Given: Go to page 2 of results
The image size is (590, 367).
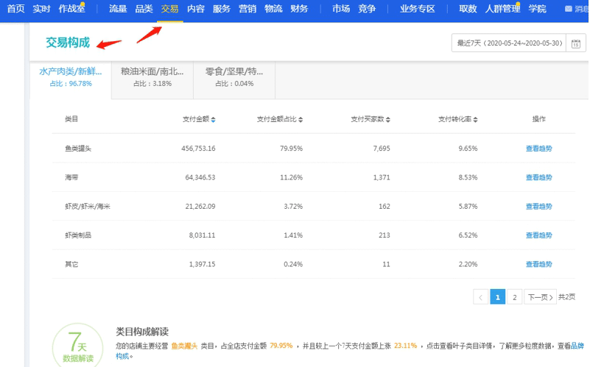Looking at the screenshot, I should click(x=515, y=297).
